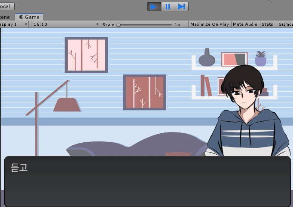Image resolution: width=293 pixels, height=207 pixels.
Task: Switch to the Scene tab
Action: (6, 17)
